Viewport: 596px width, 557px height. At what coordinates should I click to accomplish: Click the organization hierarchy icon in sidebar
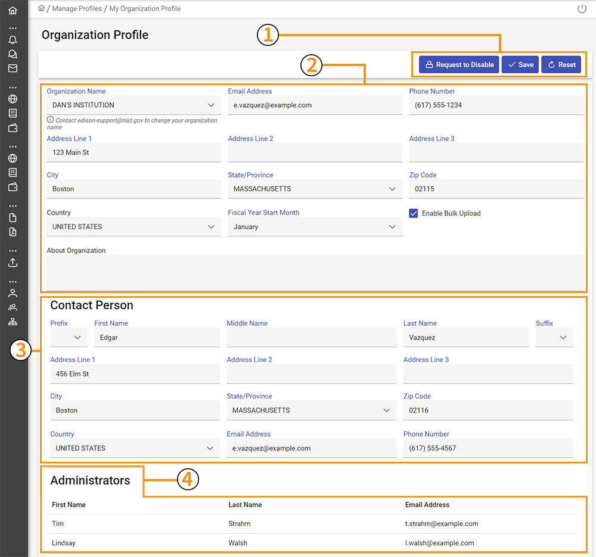(x=13, y=322)
